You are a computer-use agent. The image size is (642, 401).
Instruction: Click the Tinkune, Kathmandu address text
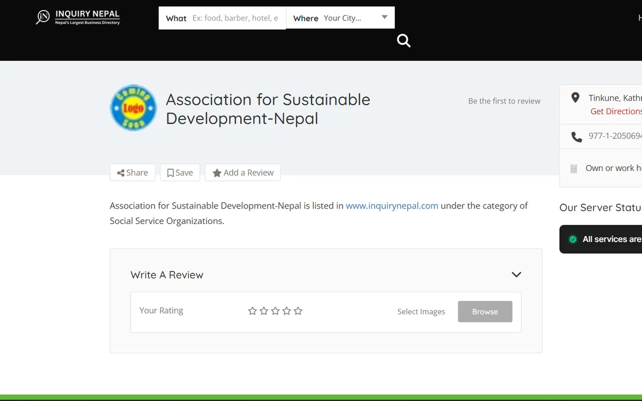tap(615, 98)
